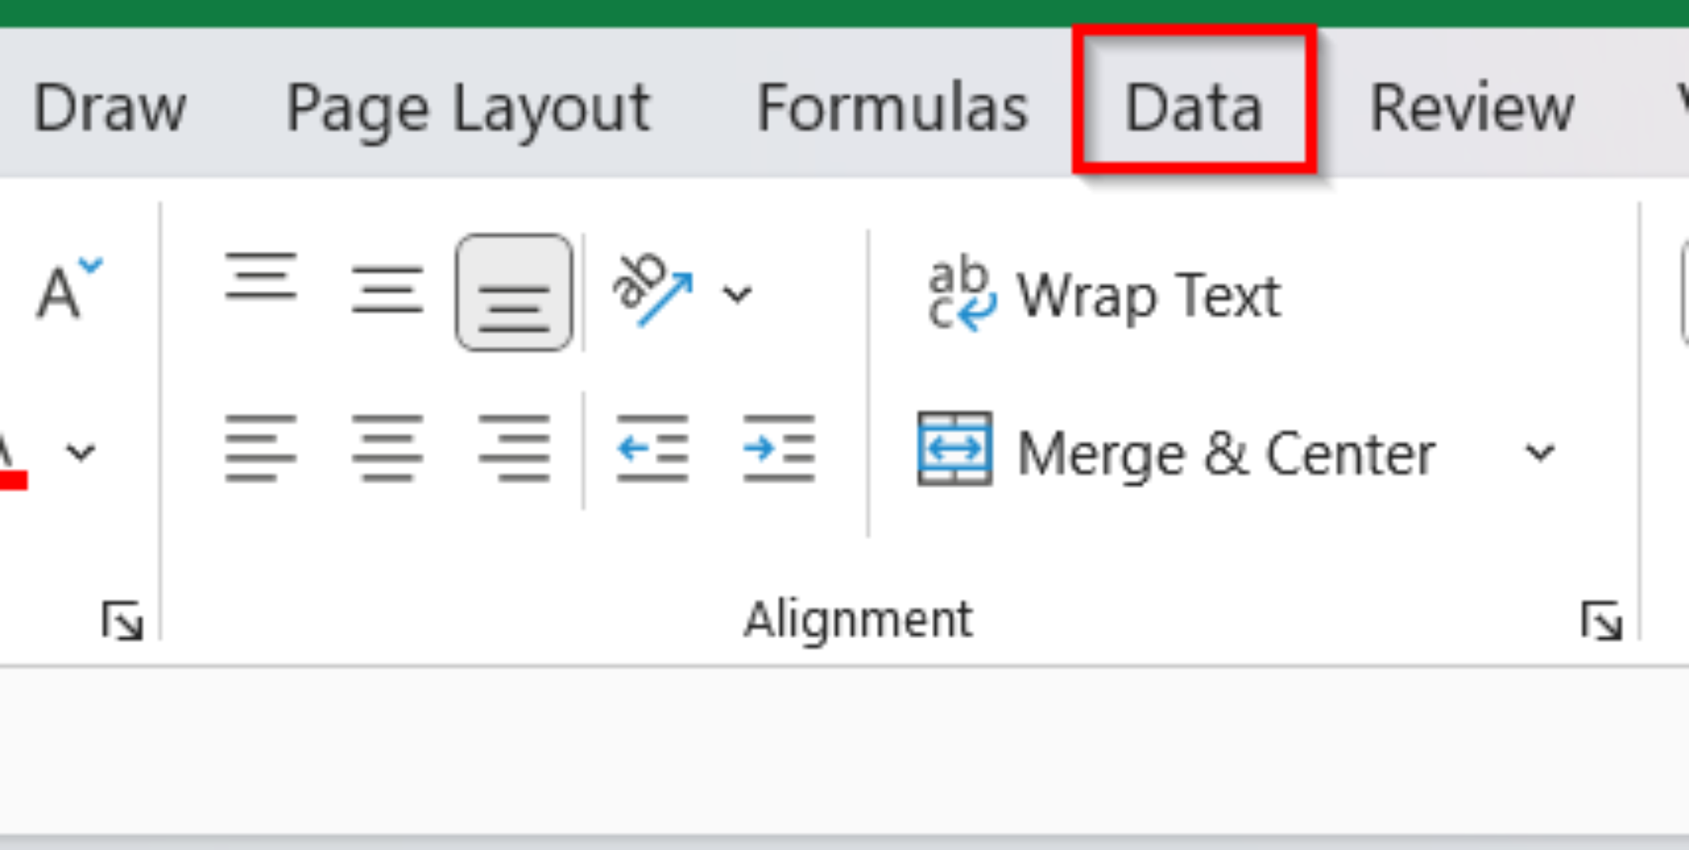Align text left
This screenshot has width=1689, height=850.
pyautogui.click(x=261, y=448)
